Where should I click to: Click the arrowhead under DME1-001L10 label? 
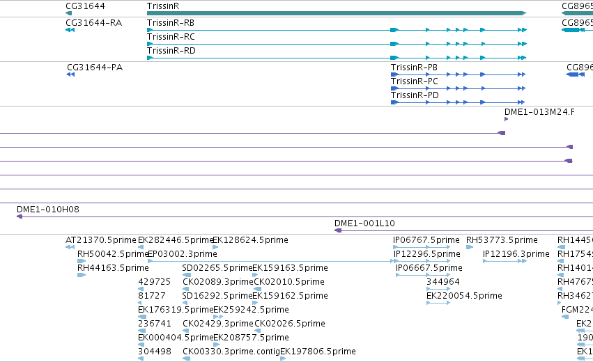click(x=338, y=230)
